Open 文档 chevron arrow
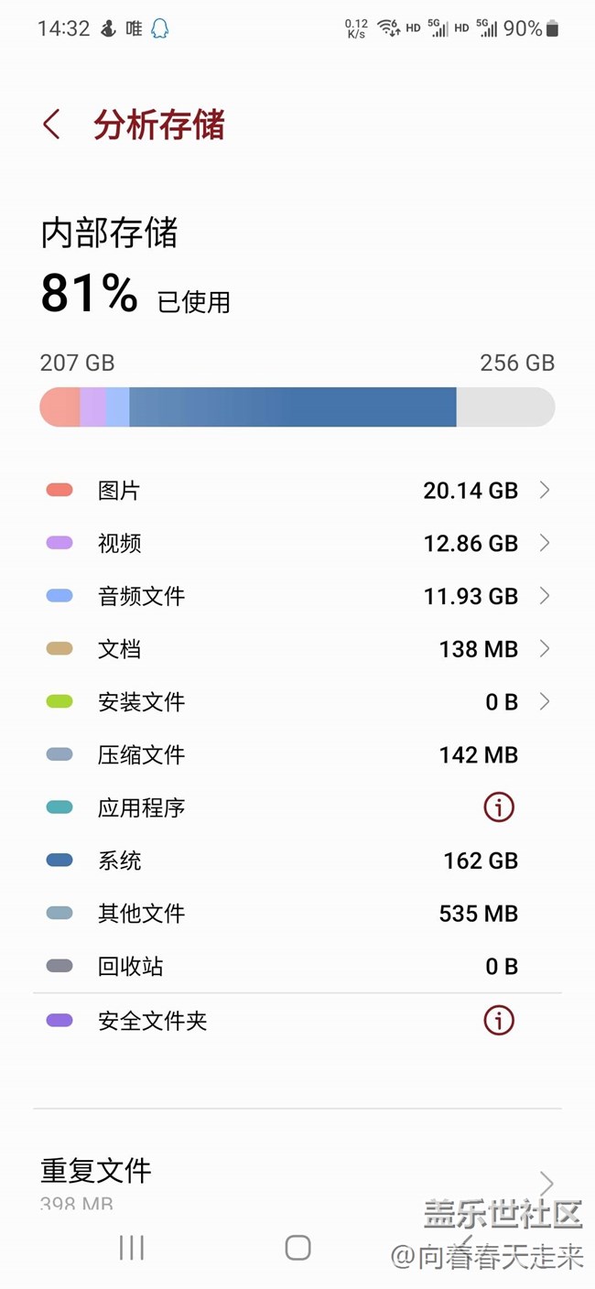This screenshot has width=595, height=1289. tap(545, 649)
